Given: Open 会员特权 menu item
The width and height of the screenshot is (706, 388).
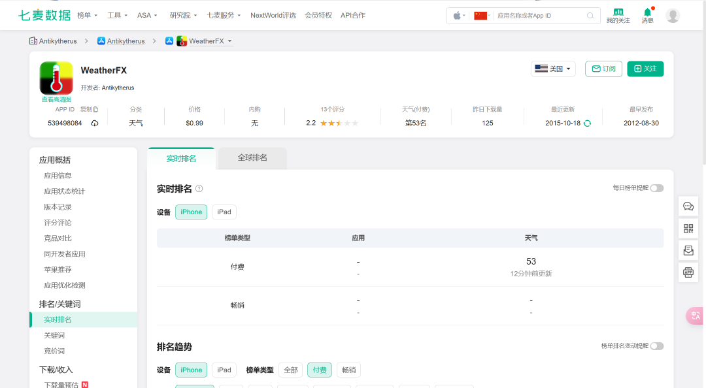Looking at the screenshot, I should (318, 15).
